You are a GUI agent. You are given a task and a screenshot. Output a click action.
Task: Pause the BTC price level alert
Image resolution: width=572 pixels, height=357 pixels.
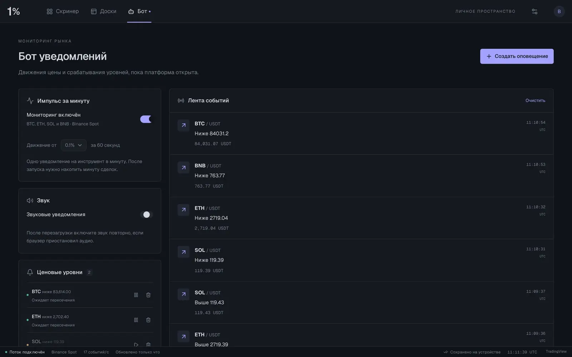(x=136, y=295)
